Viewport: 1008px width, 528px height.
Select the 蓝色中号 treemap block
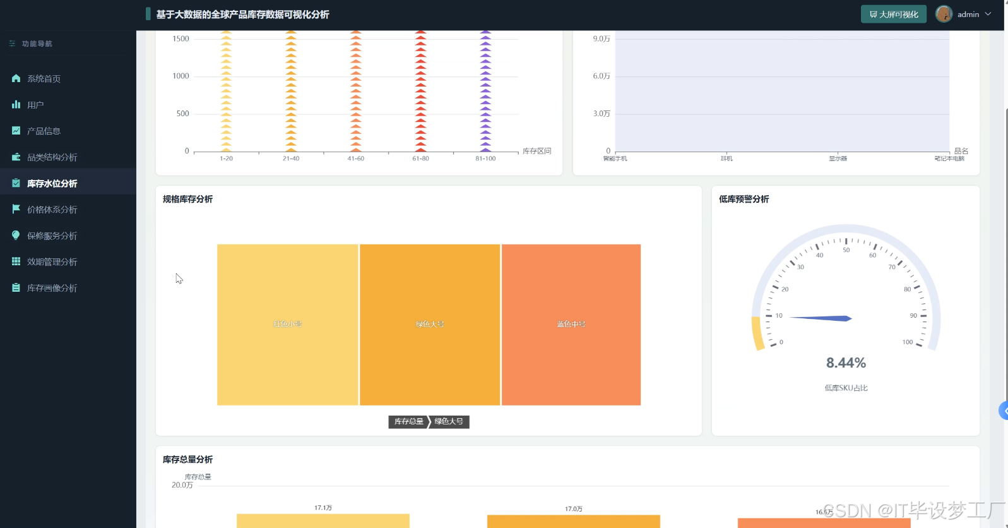click(x=571, y=325)
